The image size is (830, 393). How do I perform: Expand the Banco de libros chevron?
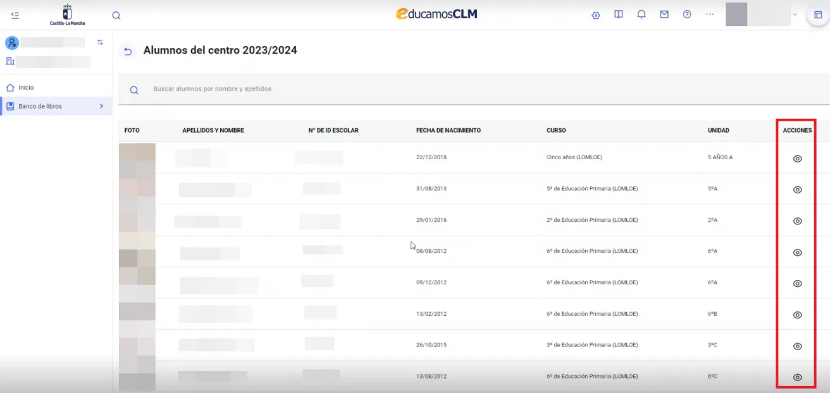pos(101,106)
